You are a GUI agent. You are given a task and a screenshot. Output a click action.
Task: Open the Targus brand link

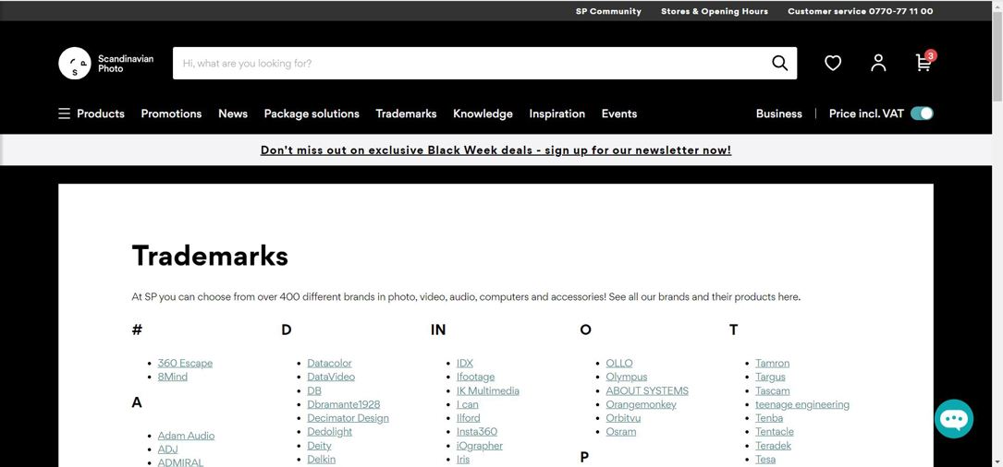pyautogui.click(x=770, y=377)
